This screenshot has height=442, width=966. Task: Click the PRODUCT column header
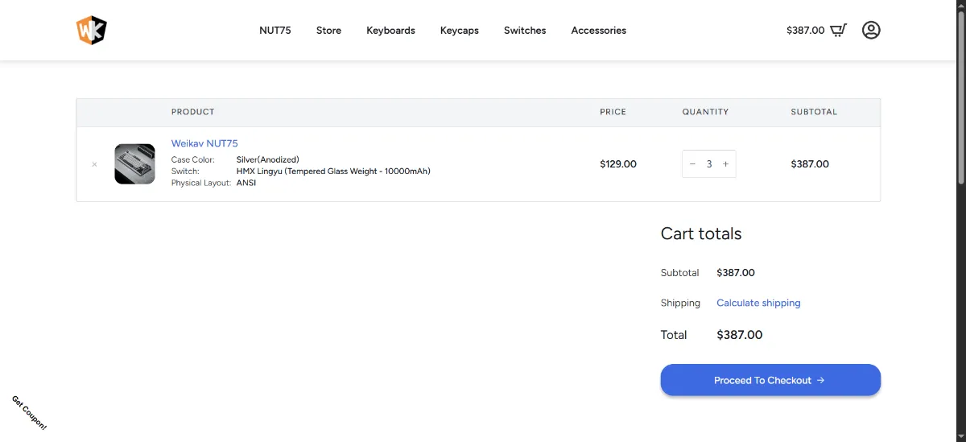click(193, 112)
